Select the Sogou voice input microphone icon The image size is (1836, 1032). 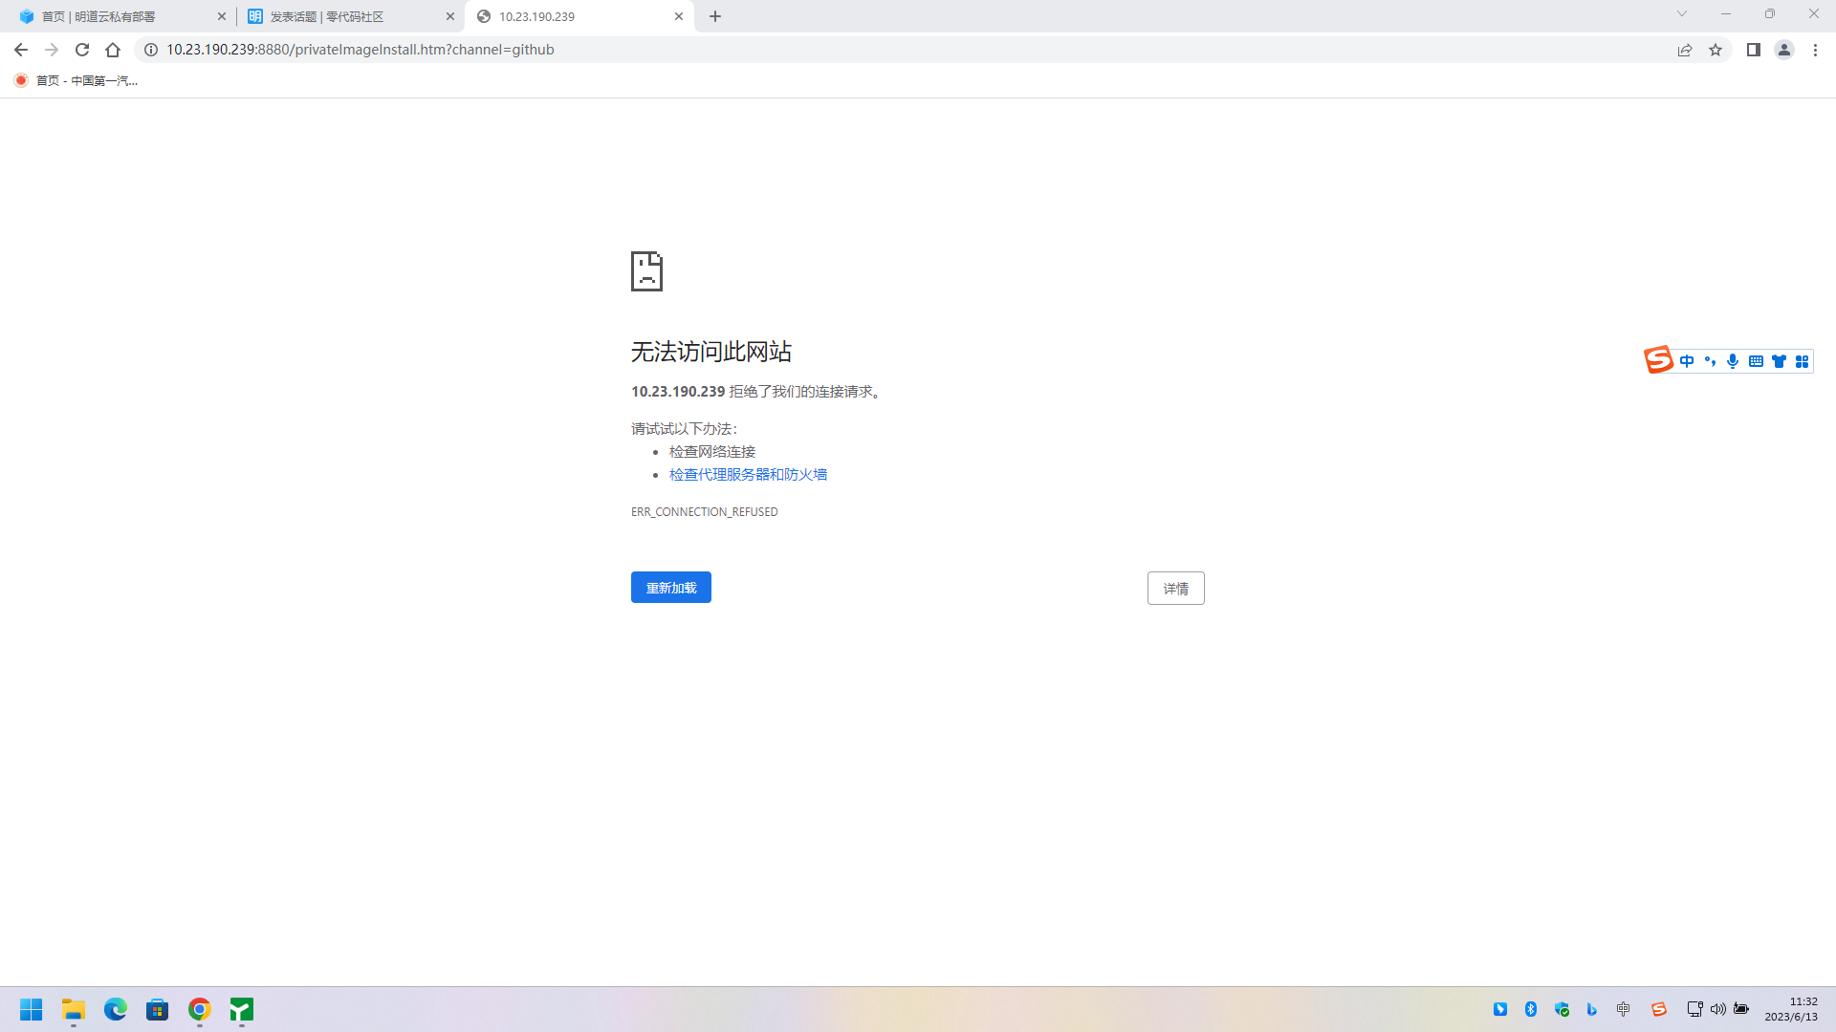click(1732, 361)
